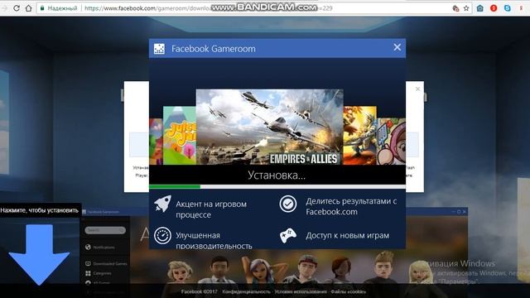Click the secure site padlock label
The width and height of the screenshot is (530, 298).
tap(59, 8)
